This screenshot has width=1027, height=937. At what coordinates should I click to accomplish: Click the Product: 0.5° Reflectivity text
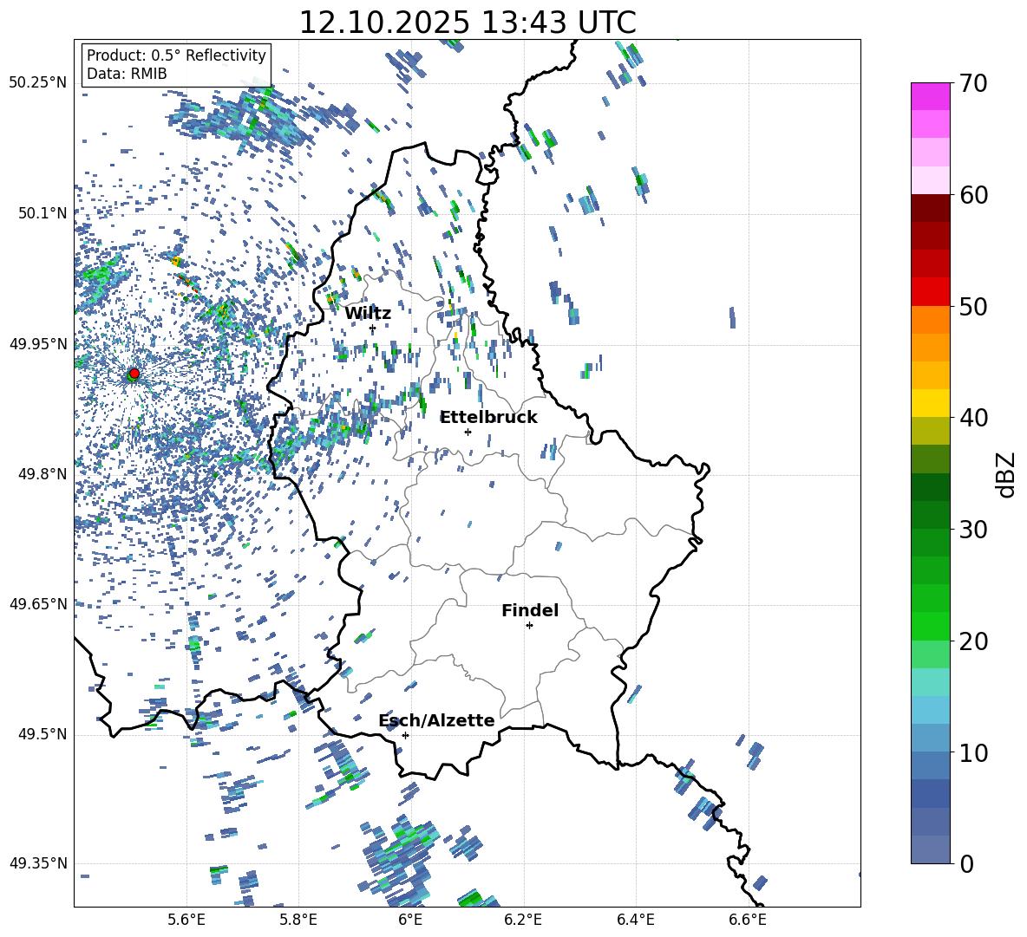click(176, 55)
